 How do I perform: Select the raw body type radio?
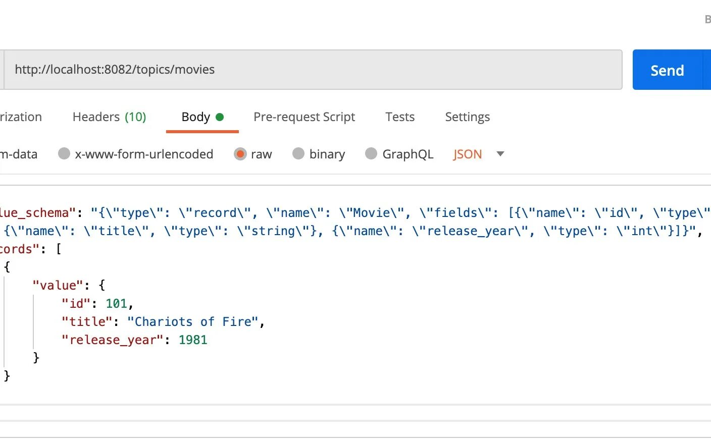pyautogui.click(x=240, y=154)
